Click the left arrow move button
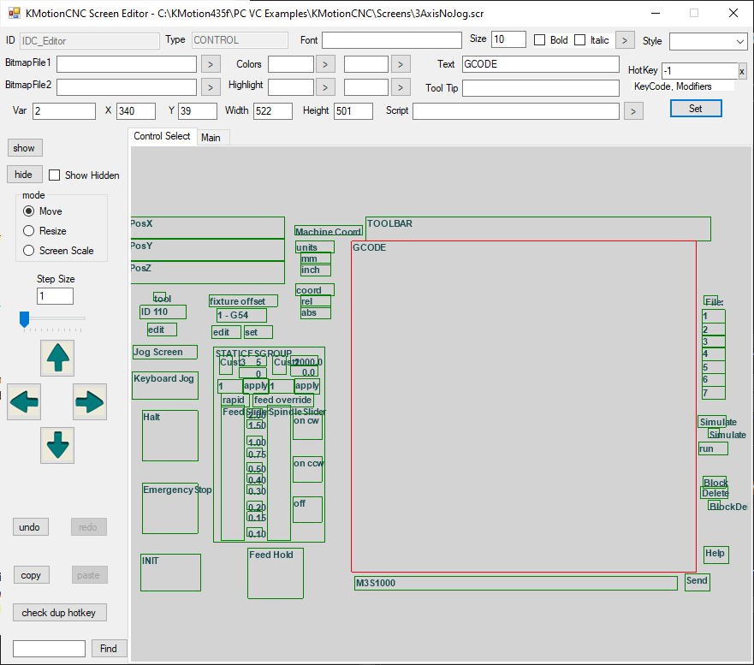This screenshot has height=665, width=754. 24,401
